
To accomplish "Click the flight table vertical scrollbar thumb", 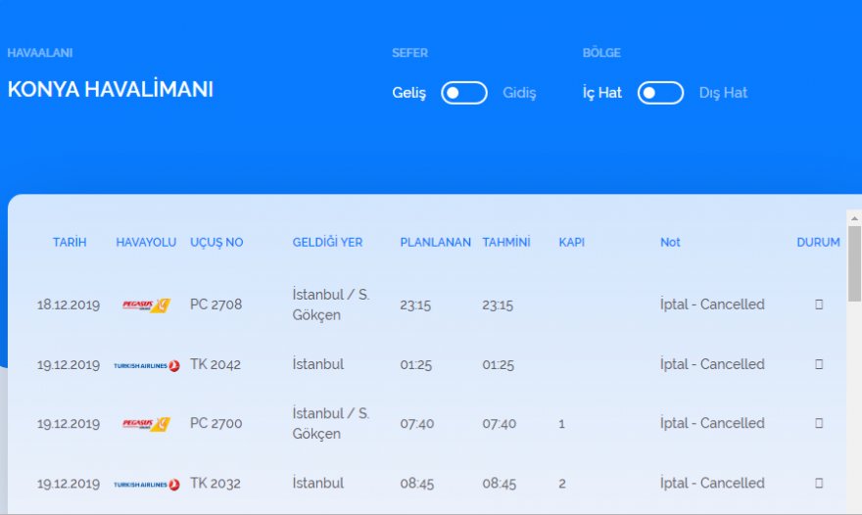I will tap(854, 262).
